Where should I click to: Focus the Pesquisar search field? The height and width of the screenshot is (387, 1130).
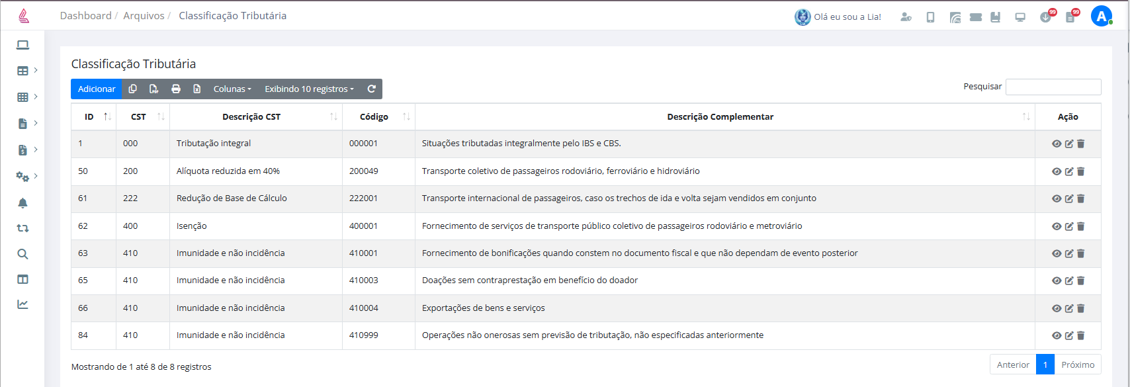(1053, 87)
